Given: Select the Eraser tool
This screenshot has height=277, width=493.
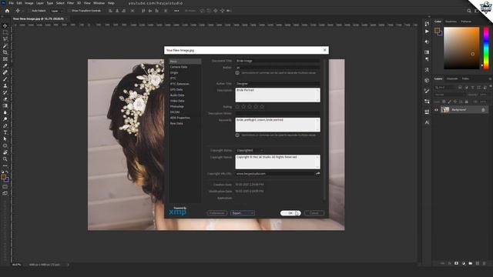Looking at the screenshot, I should 5,99.
